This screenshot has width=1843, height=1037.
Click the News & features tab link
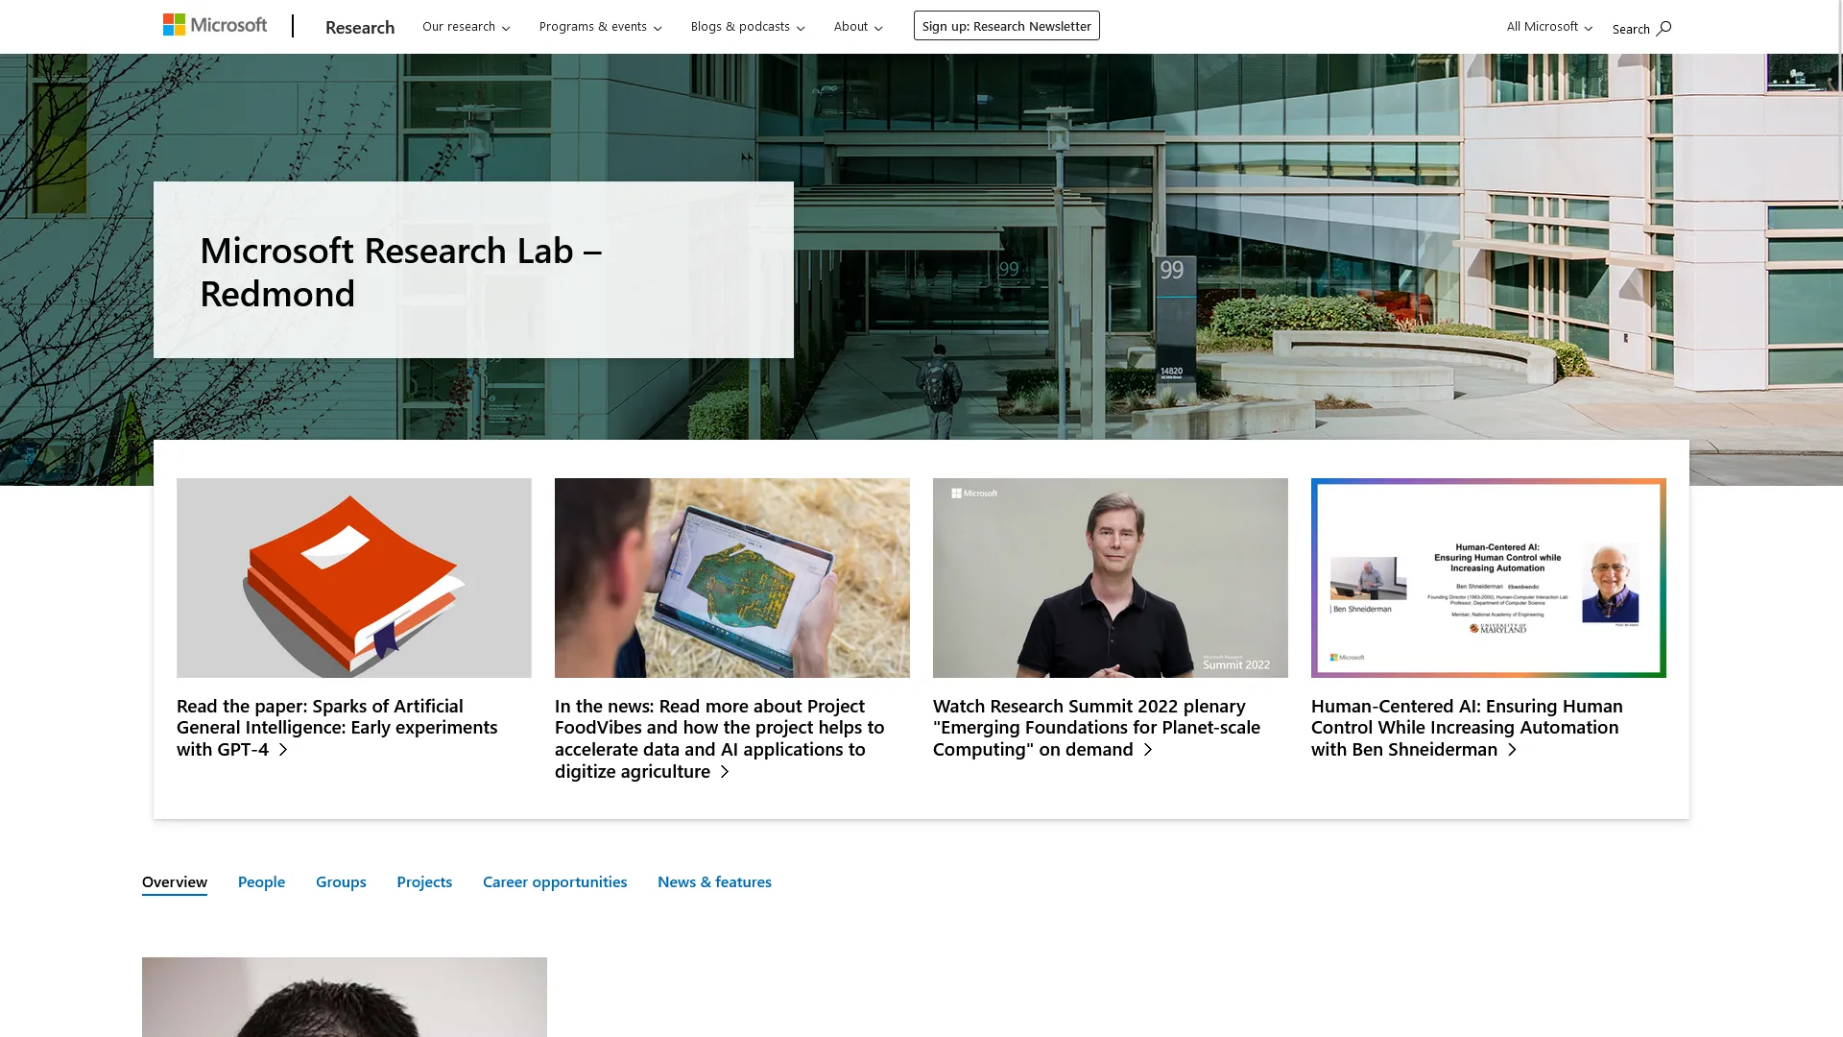(714, 881)
